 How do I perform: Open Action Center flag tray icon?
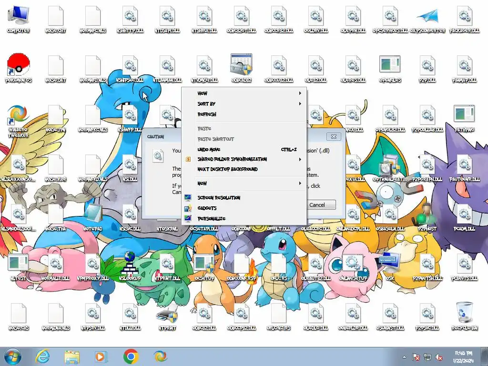[x=416, y=357]
